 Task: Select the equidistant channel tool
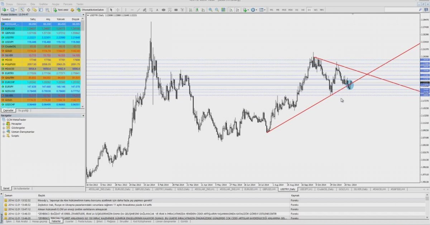[145, 10]
